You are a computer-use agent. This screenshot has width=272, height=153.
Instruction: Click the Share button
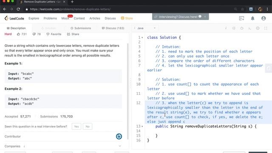tap(73, 34)
